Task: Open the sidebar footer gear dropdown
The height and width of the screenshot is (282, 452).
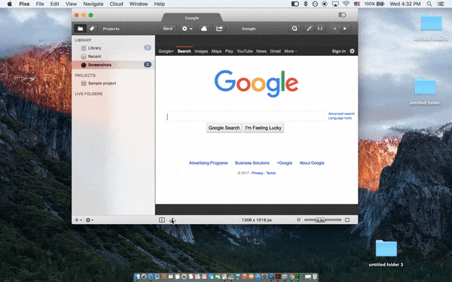Action: [90, 220]
